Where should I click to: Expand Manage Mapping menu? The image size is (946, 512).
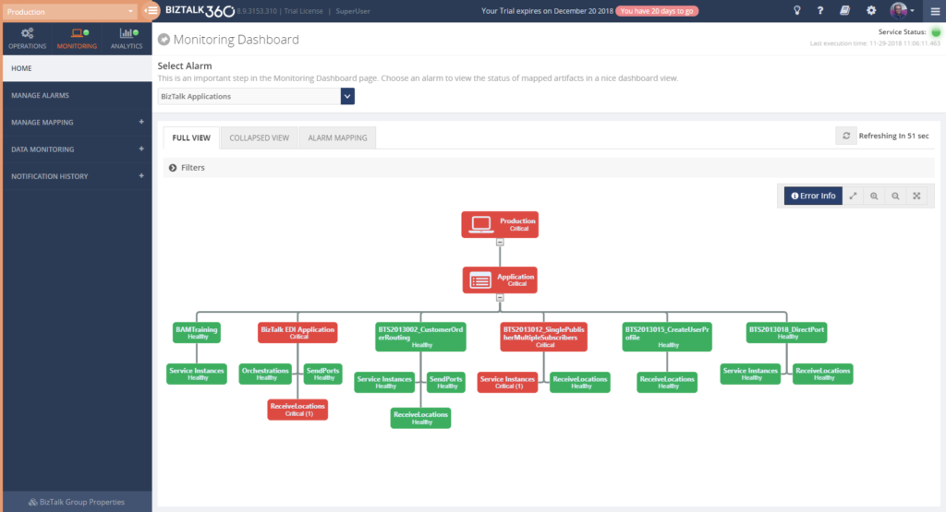141,122
